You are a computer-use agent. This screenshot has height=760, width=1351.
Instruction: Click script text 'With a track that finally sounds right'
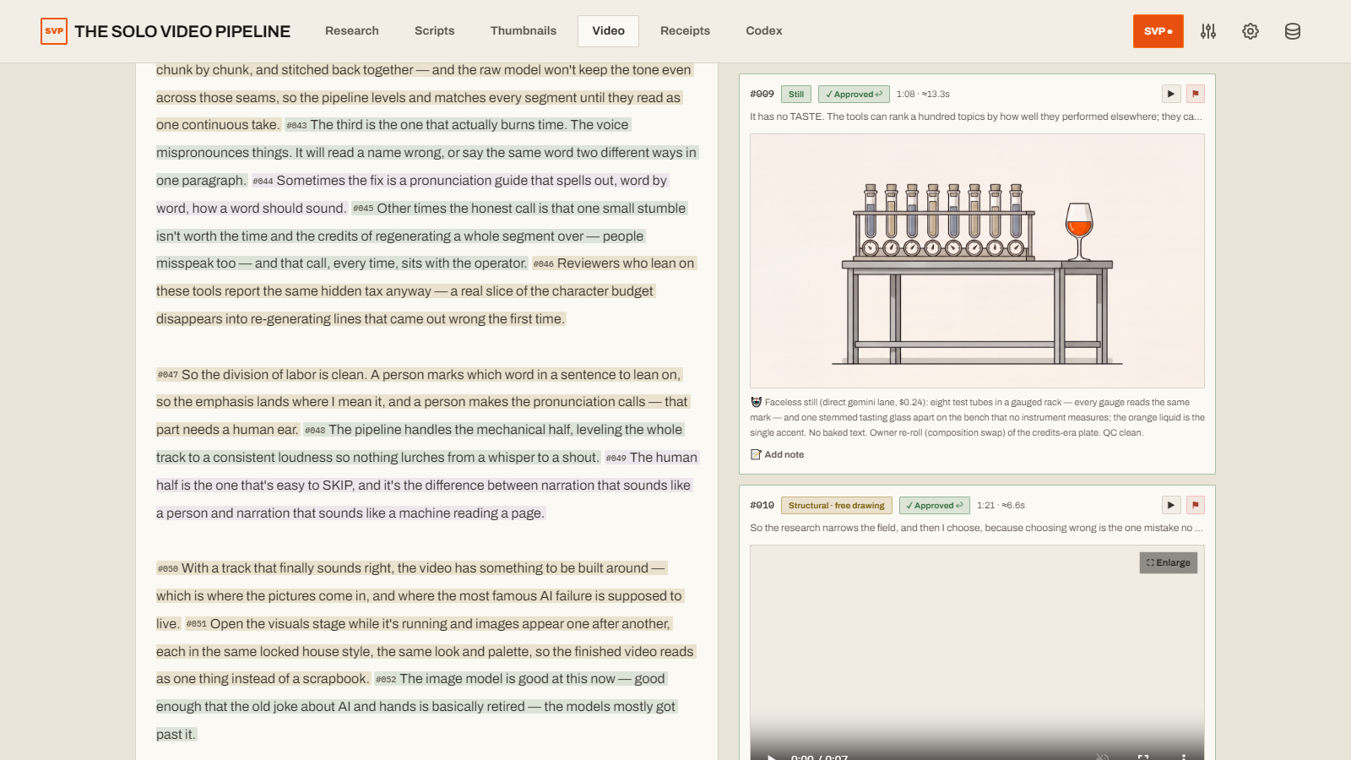(x=287, y=567)
